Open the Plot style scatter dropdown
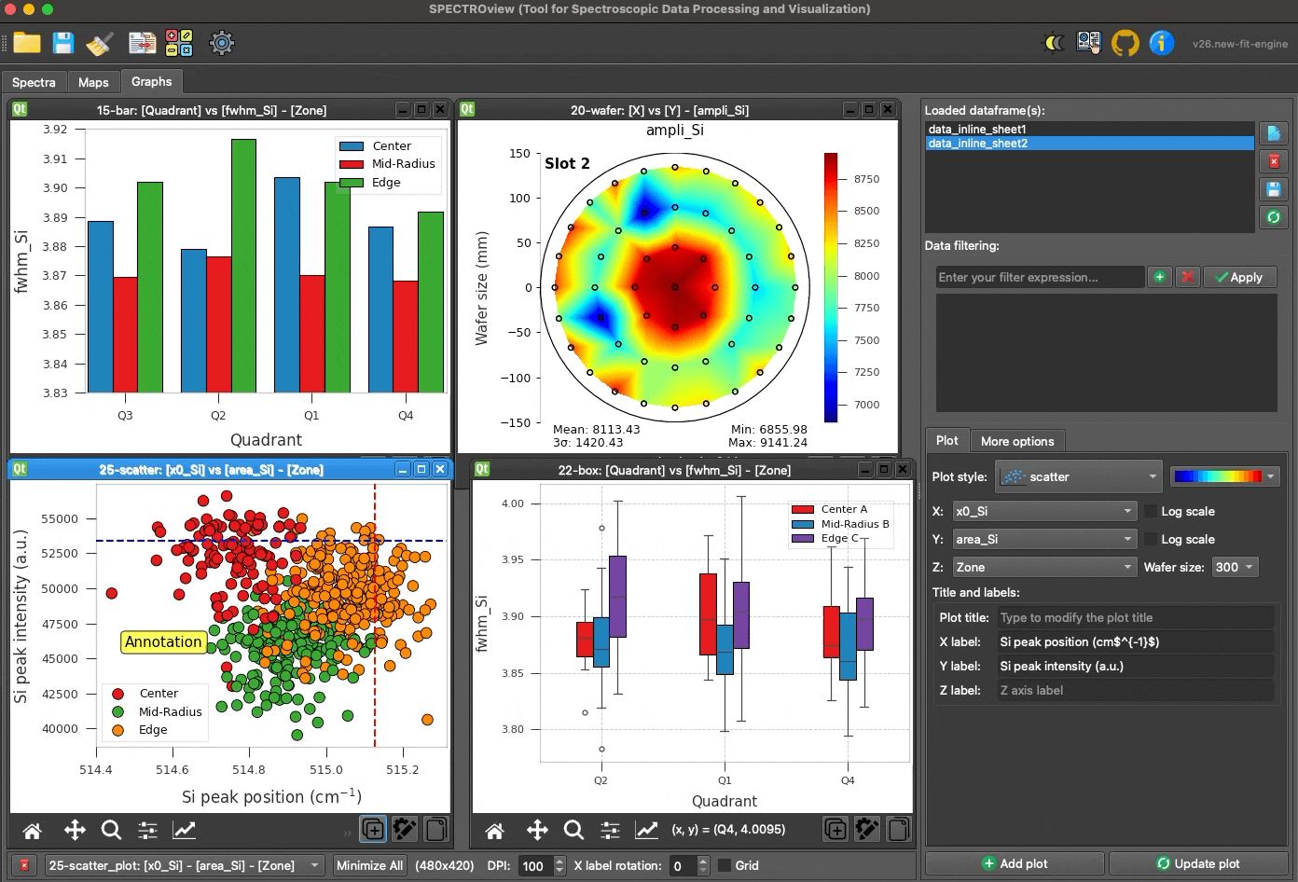The height and width of the screenshot is (882, 1298). [1079, 476]
